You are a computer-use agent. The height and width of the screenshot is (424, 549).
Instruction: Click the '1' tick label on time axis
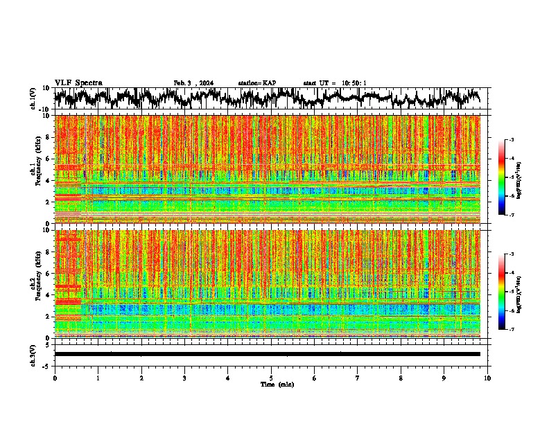pos(98,378)
